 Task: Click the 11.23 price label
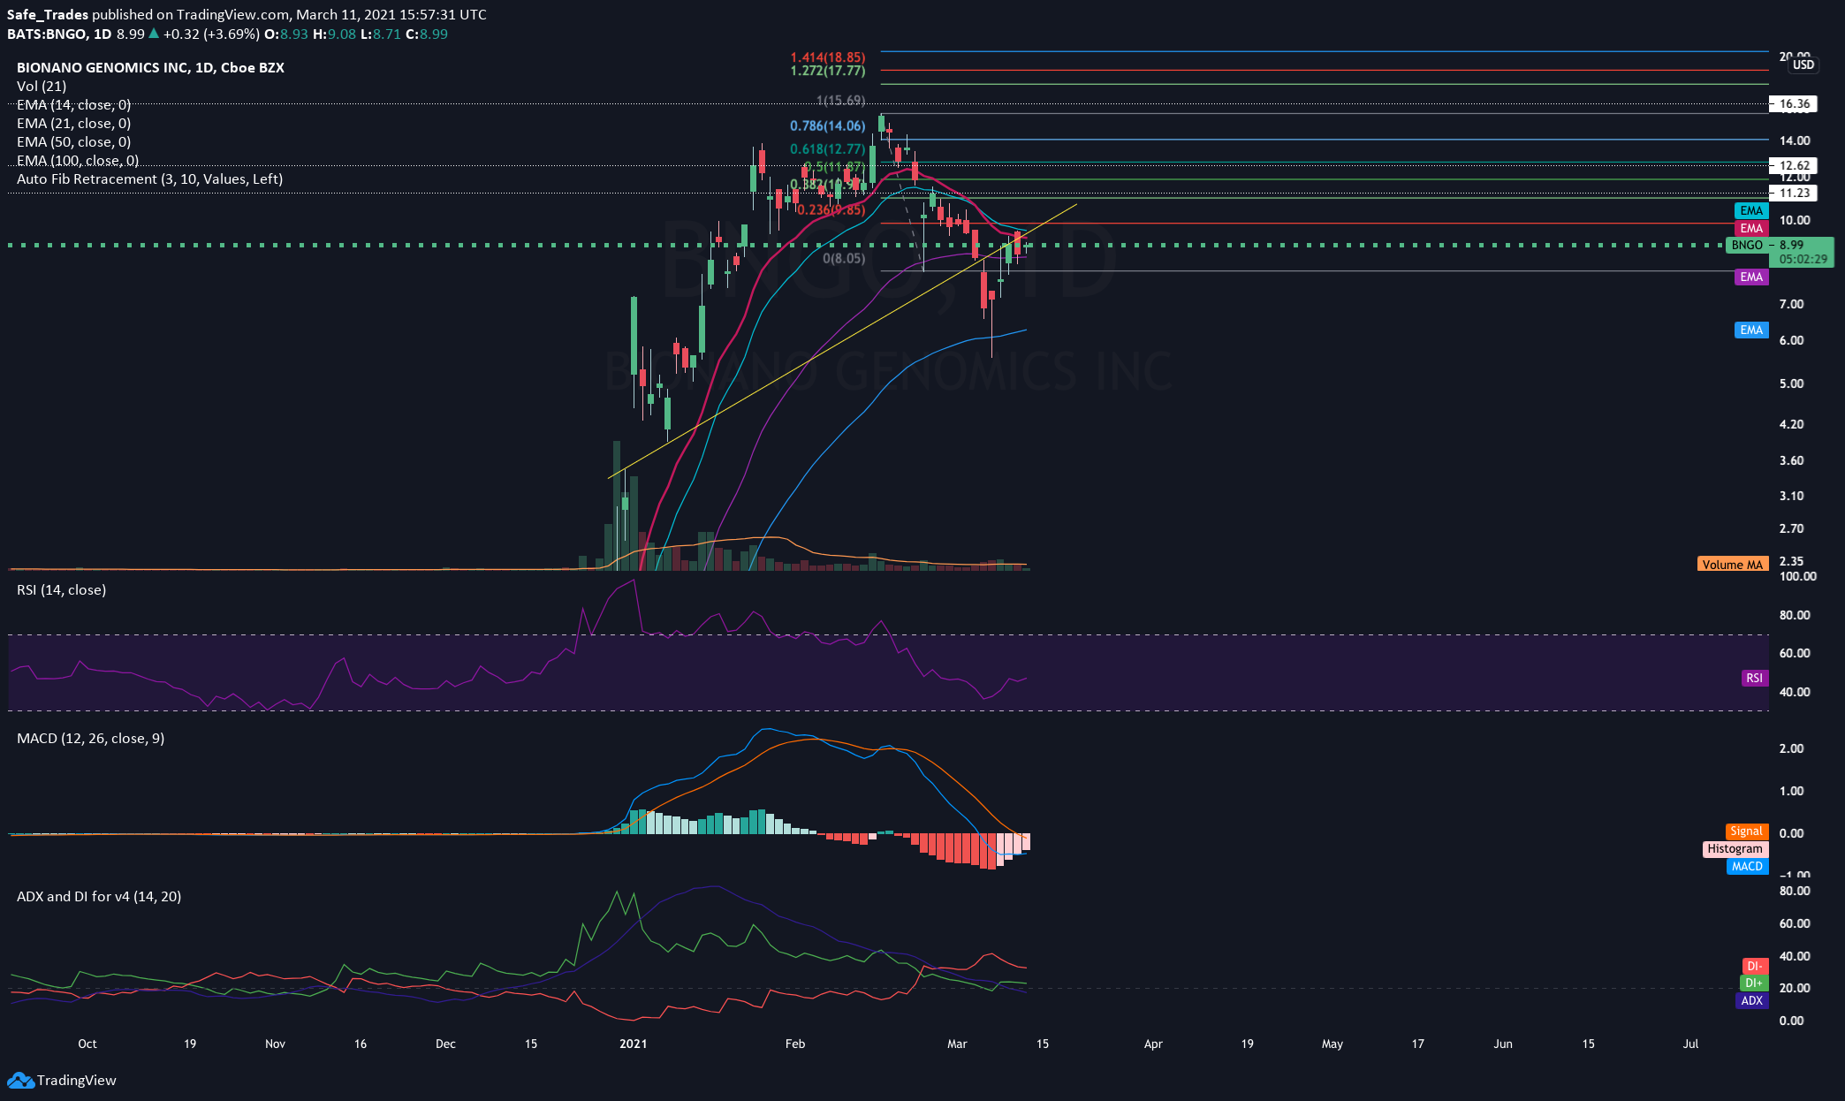(1794, 193)
